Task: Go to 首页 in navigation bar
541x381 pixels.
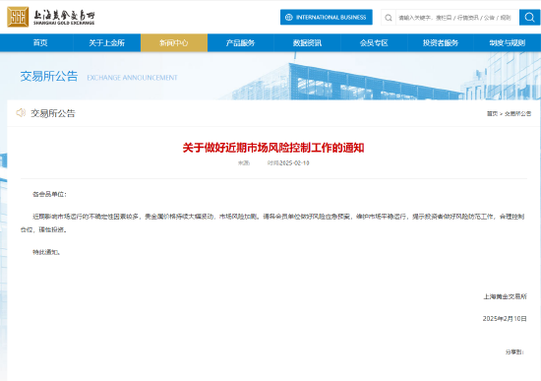Action: 40,43
